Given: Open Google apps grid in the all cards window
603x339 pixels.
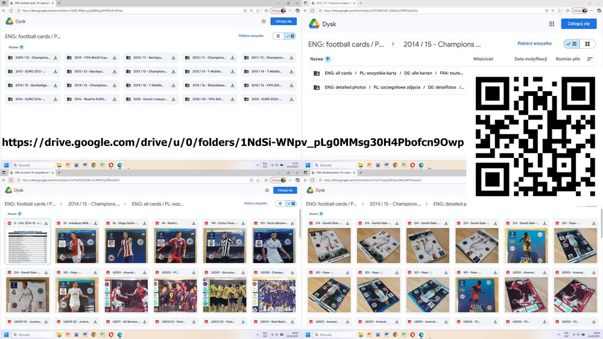Looking at the screenshot, I should pyautogui.click(x=267, y=190).
